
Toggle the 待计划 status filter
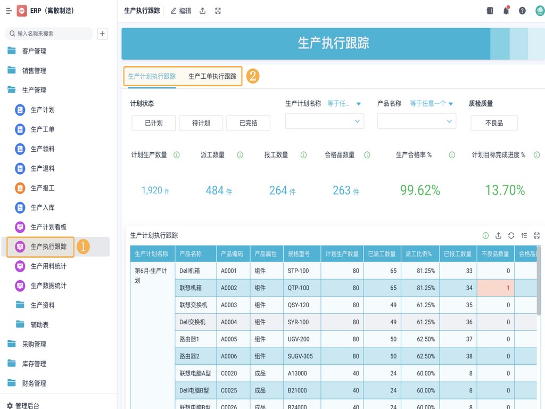point(201,123)
